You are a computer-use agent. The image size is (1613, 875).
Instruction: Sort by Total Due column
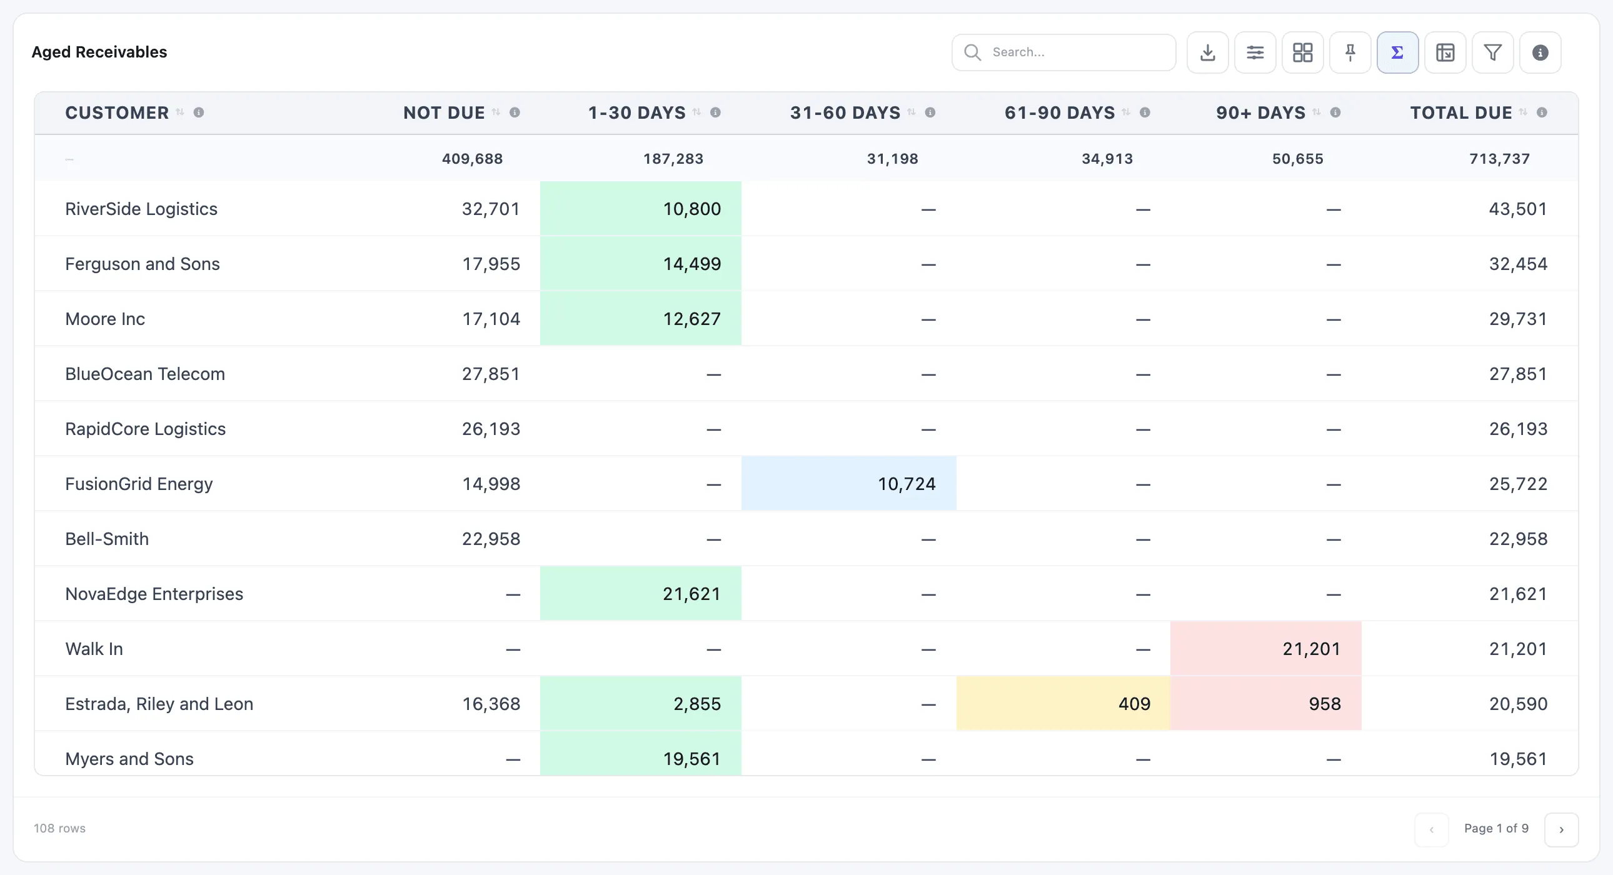coord(1524,112)
